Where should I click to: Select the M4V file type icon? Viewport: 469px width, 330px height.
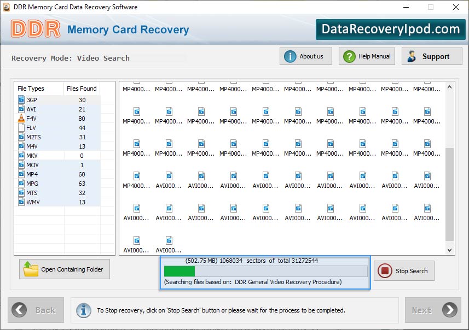21,146
